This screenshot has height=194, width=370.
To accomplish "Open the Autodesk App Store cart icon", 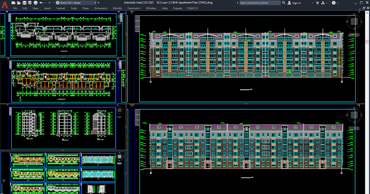I will click(x=318, y=3).
